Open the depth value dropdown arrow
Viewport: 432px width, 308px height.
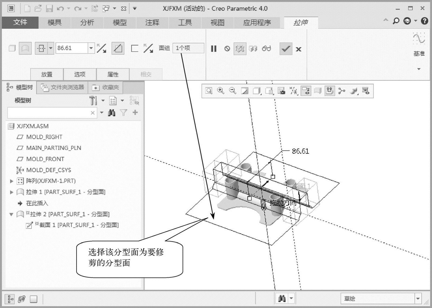(91, 48)
